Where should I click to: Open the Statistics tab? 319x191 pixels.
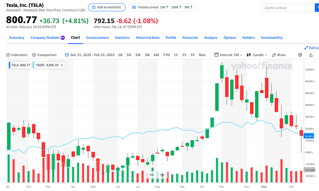[x=122, y=37]
